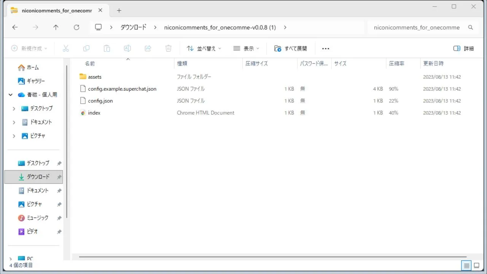Image resolution: width=487 pixels, height=274 pixels.
Task: Open the 表示 view dropdown
Action: point(246,48)
